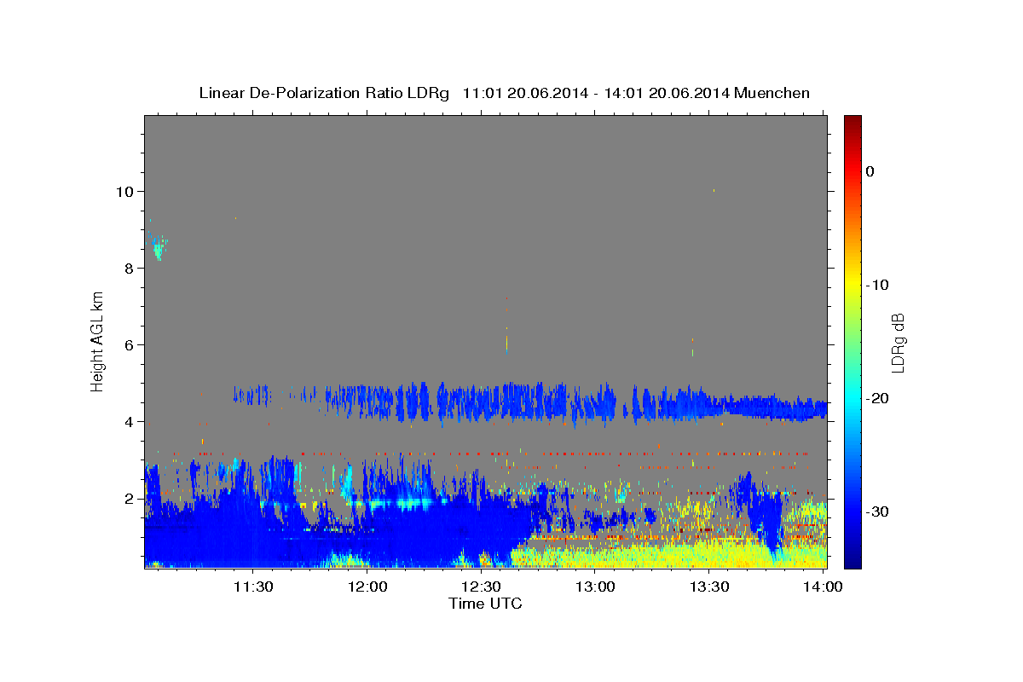Screen dimensions: 1023x682
Task: Click the blue cloud layer at 4.5 km near 12:30
Action: pyautogui.click(x=482, y=402)
